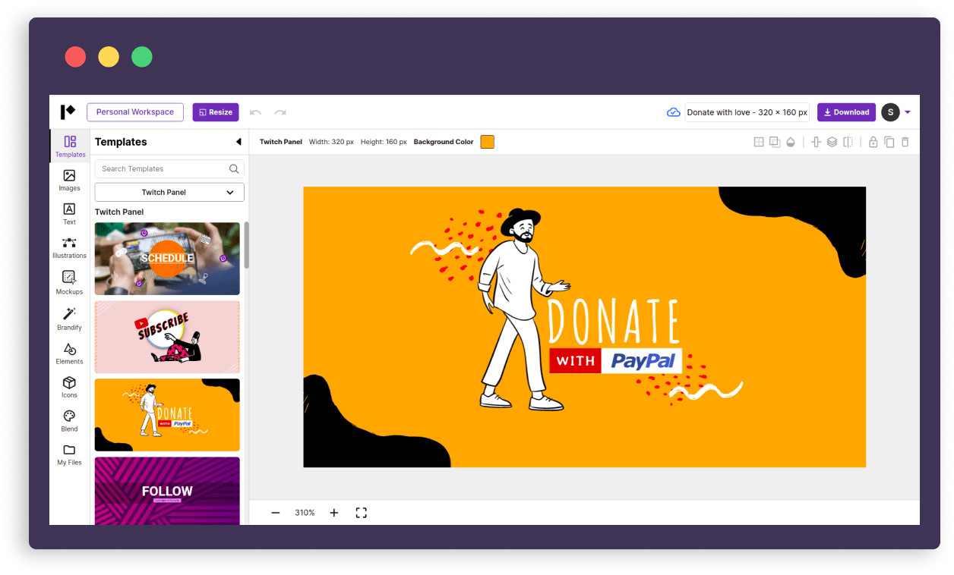Change the orange Background Color swatch
This screenshot has height=575, width=954.
tap(487, 141)
